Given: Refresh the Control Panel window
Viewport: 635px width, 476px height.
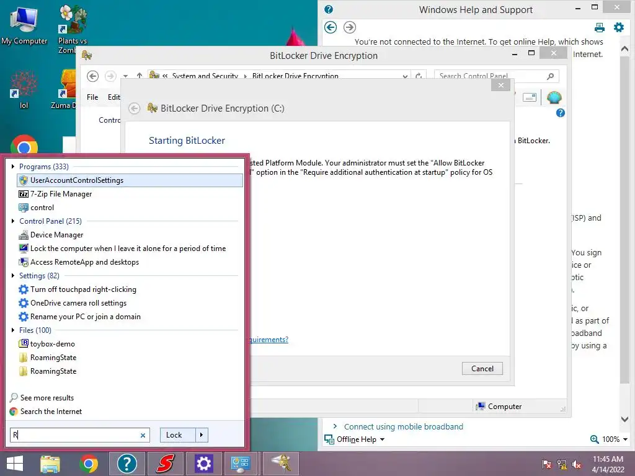Looking at the screenshot, I should point(419,76).
